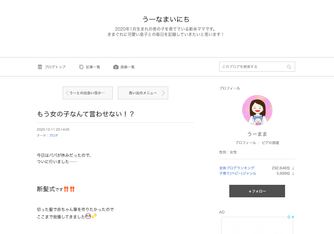Click the sidebar heading プロフィール
The image size is (334, 234).
coord(230,88)
